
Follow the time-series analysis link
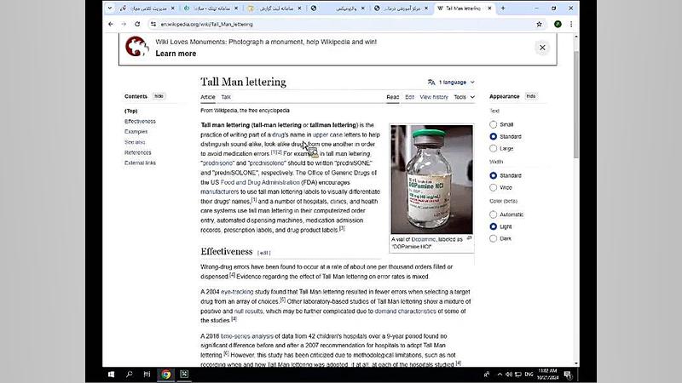tap(247, 336)
